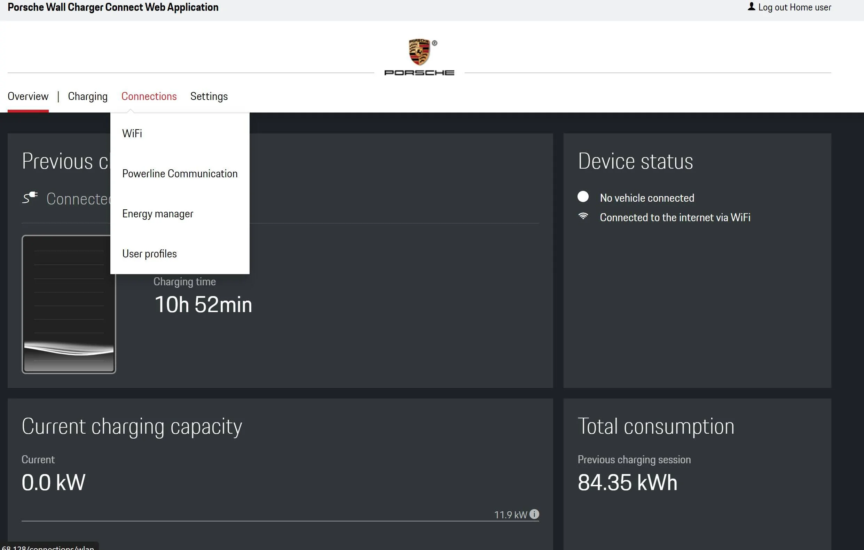Click the Charging time label

[184, 282]
